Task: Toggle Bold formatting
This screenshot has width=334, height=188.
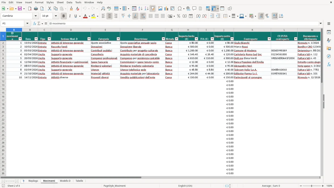Action: coord(64,16)
